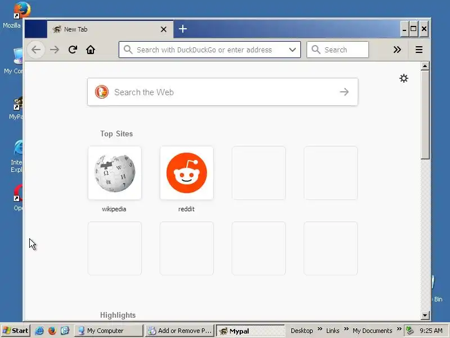Viewport: 450px width, 338px height.
Task: Open a new tab with the plus button
Action: (x=182, y=29)
